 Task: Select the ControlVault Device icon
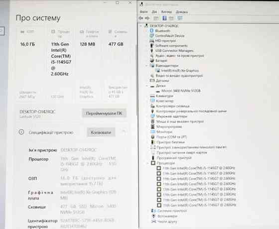pyautogui.click(x=151, y=35)
